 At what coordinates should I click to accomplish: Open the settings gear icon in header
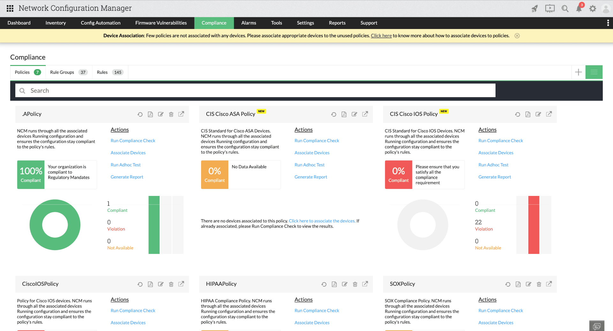point(593,9)
